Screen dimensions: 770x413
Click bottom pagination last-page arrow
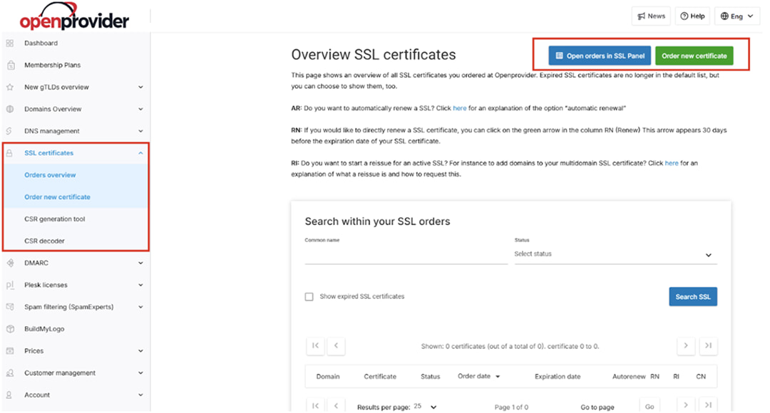708,406
